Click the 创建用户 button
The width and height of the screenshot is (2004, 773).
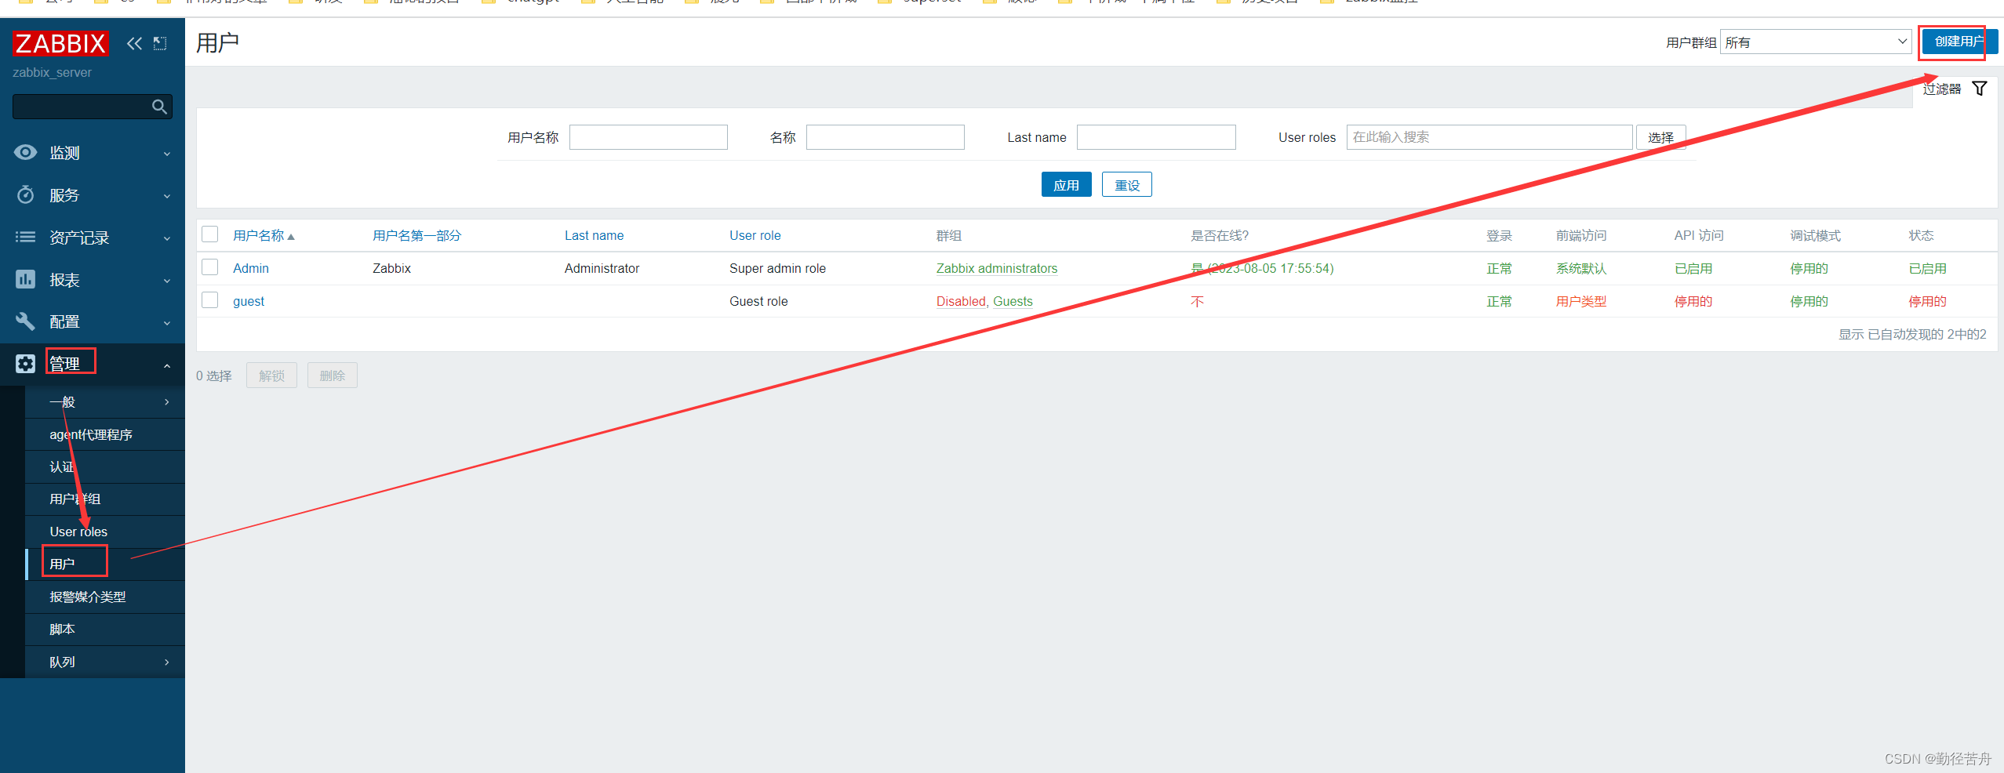(x=1959, y=42)
